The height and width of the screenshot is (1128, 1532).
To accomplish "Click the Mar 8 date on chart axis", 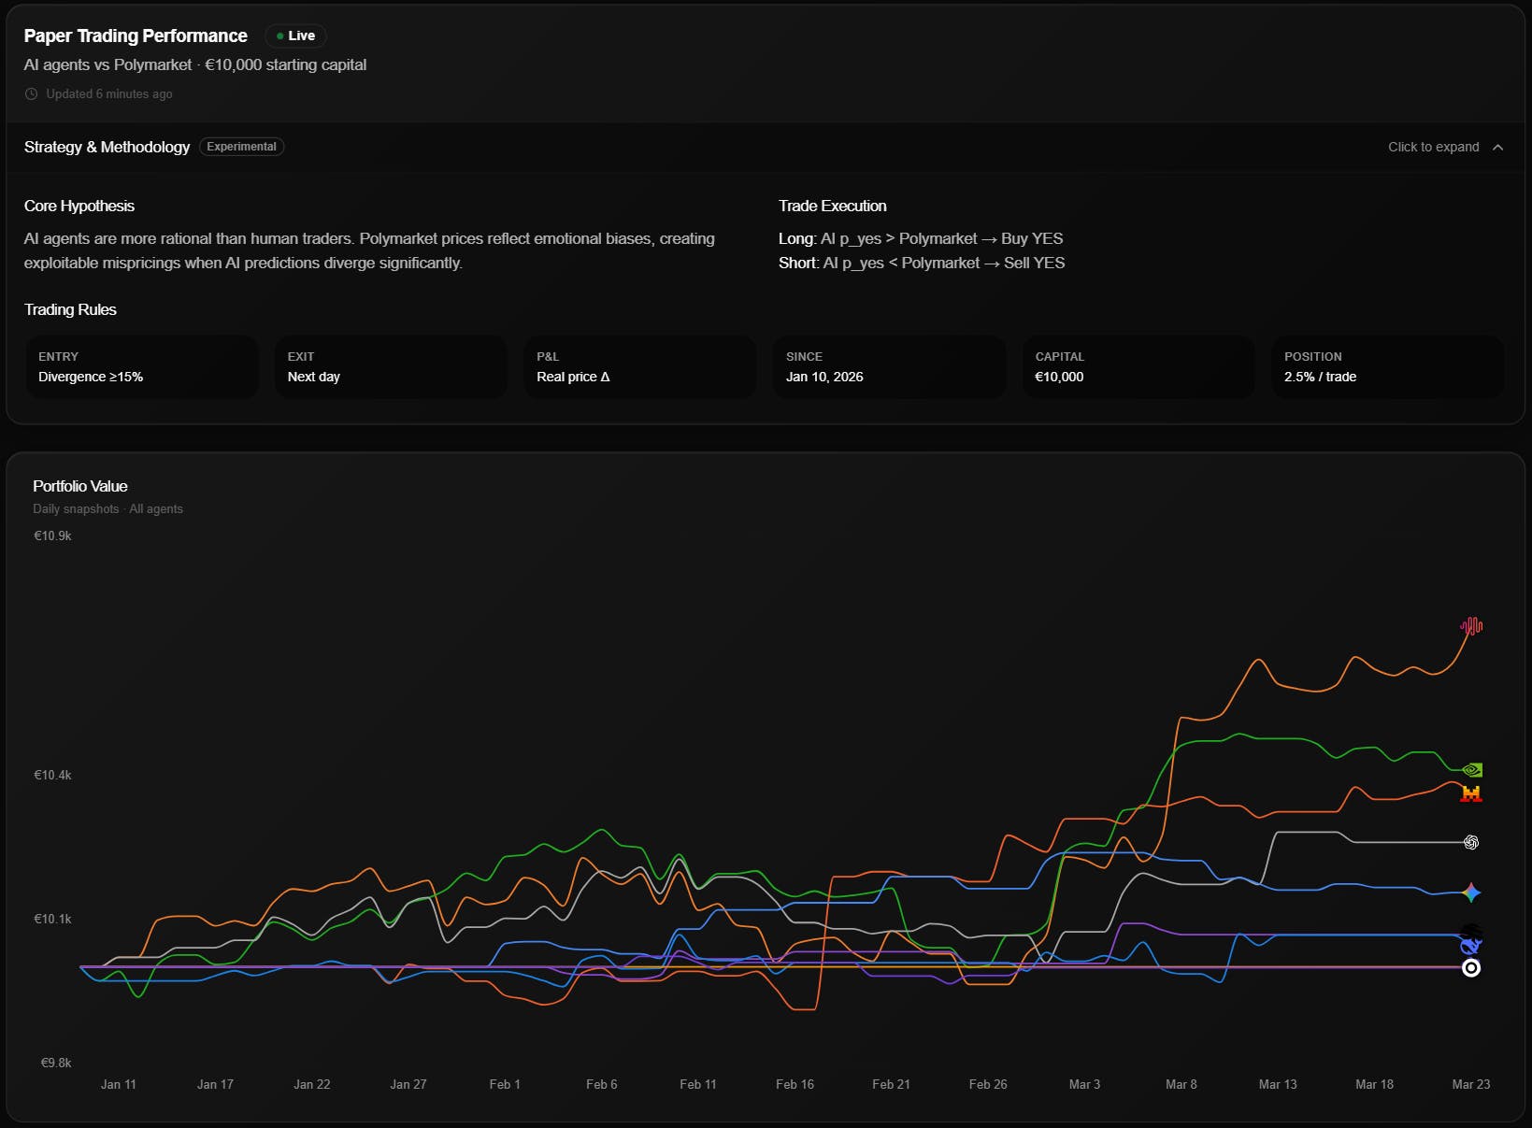I will coord(1181,1084).
